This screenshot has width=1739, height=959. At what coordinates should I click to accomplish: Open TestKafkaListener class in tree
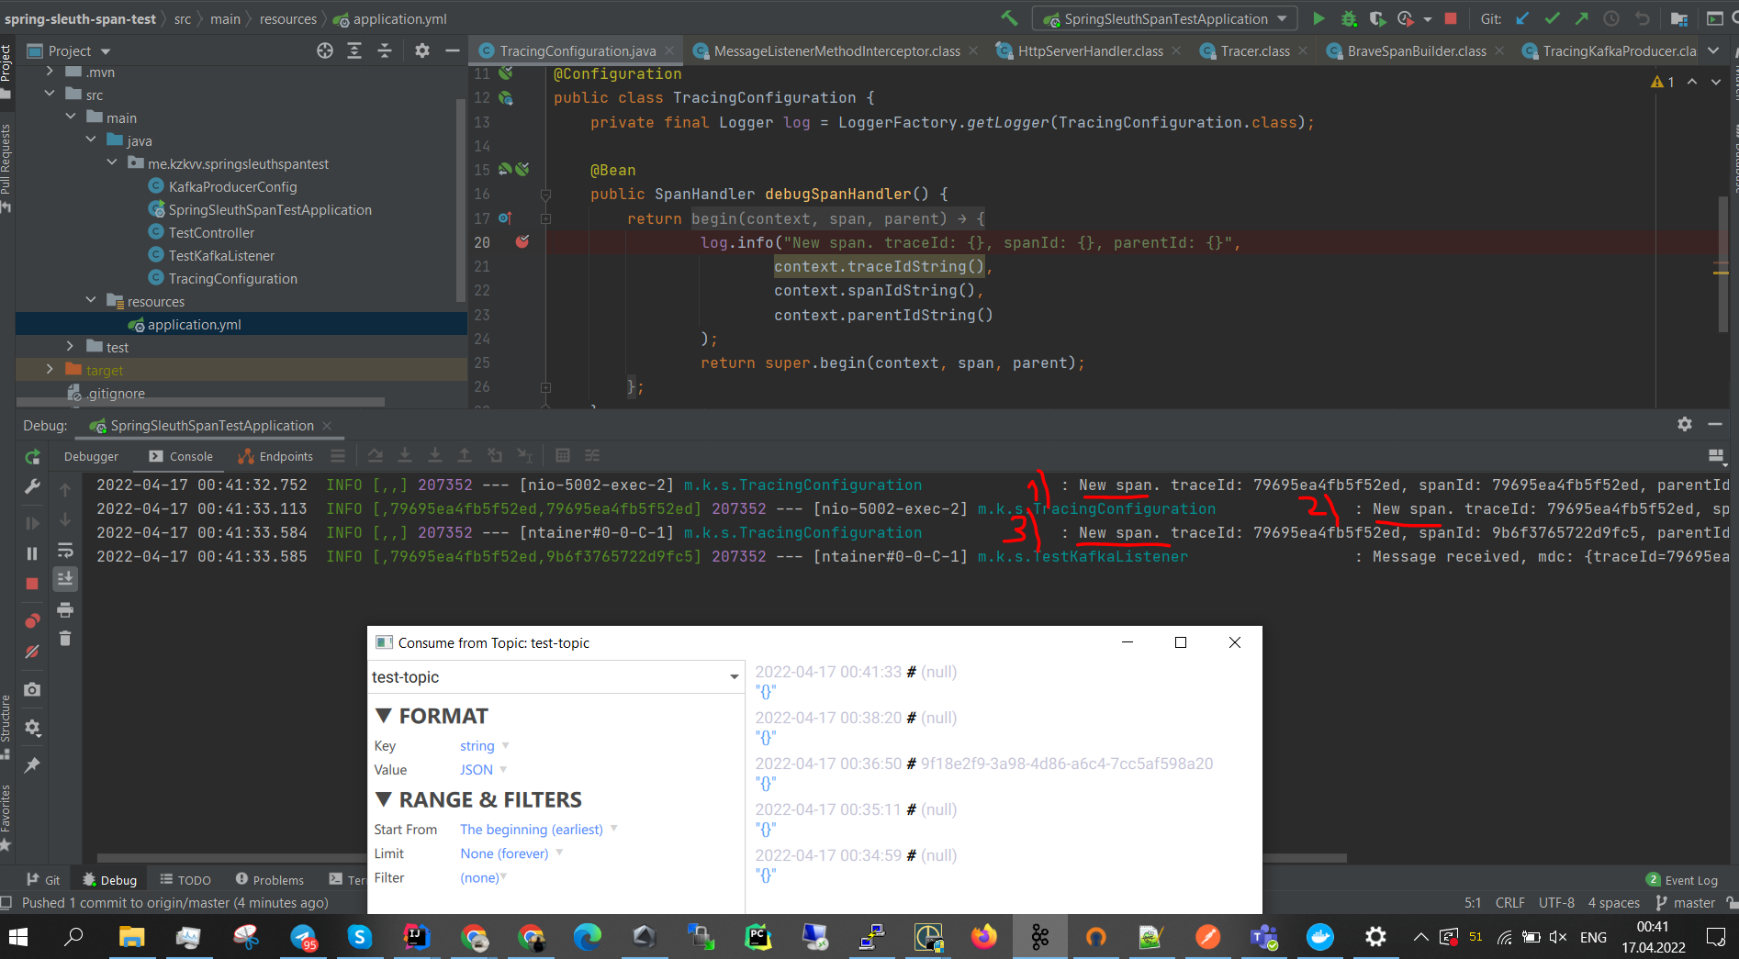point(221,255)
